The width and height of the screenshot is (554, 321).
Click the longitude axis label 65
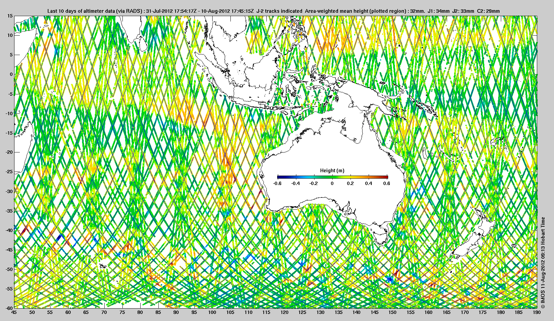pos(86,312)
